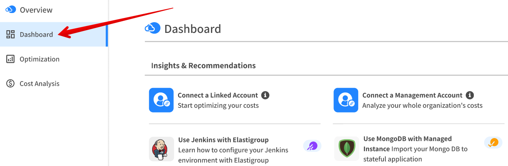Click the MongoDB leaf logo thumbnail
508x166 pixels.
click(346, 148)
